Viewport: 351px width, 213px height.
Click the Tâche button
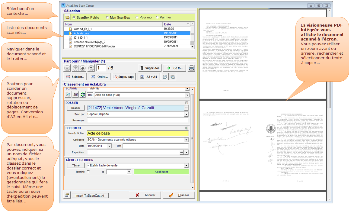pyautogui.click(x=76, y=166)
